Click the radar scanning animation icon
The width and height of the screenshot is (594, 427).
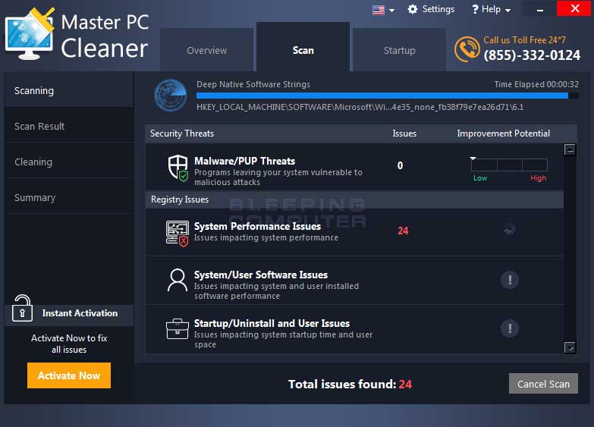171,95
